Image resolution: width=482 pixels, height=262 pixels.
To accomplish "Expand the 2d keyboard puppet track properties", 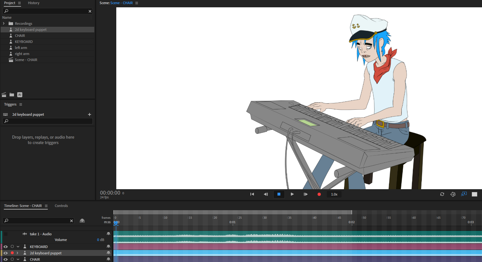I will point(18,253).
